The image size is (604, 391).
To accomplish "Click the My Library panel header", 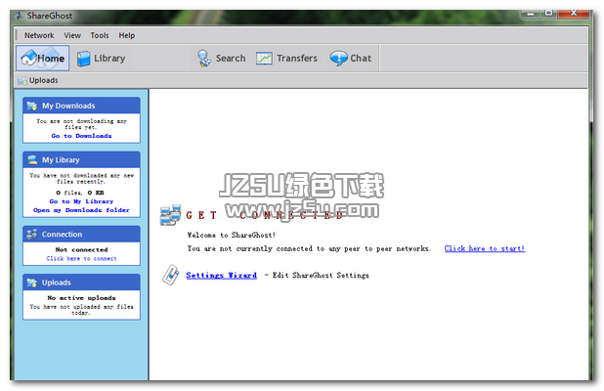I will point(81,160).
